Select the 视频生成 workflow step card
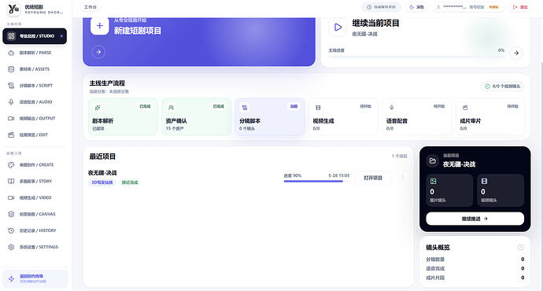This screenshot has height=291, width=543. coord(344,116)
